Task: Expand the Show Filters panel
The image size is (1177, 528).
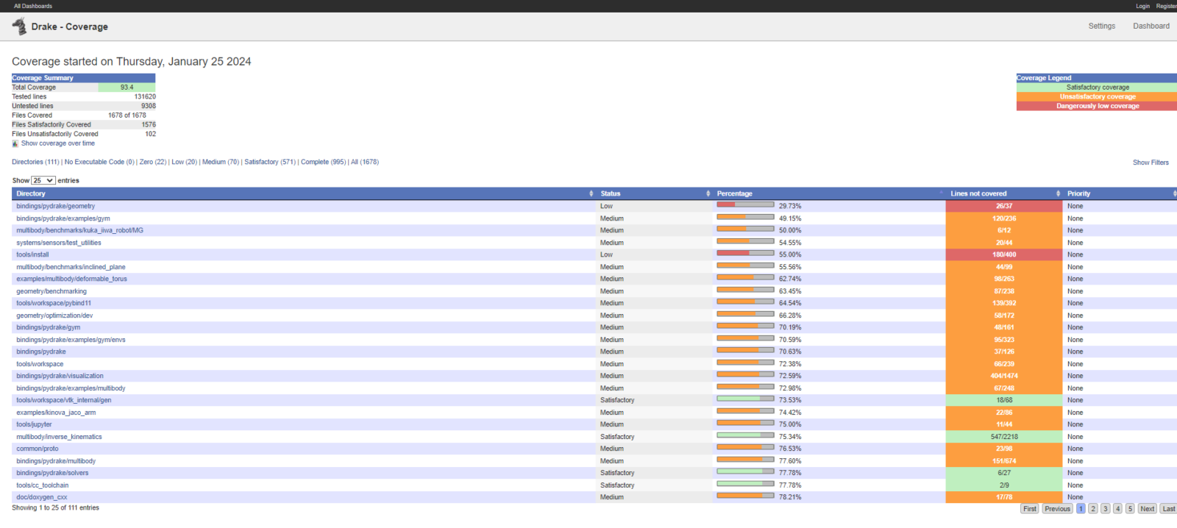Action: (1150, 163)
